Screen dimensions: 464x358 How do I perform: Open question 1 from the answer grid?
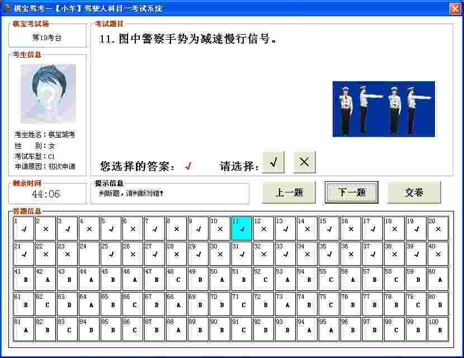23,227
